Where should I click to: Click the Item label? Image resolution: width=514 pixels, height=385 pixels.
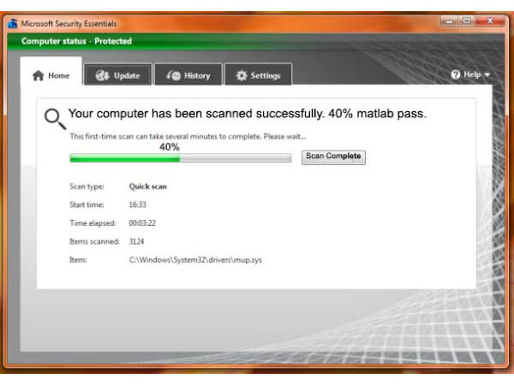point(78,260)
